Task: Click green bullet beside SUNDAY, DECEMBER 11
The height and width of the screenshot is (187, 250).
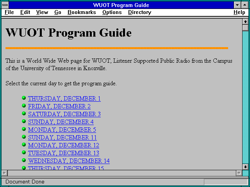Action: point(24,137)
